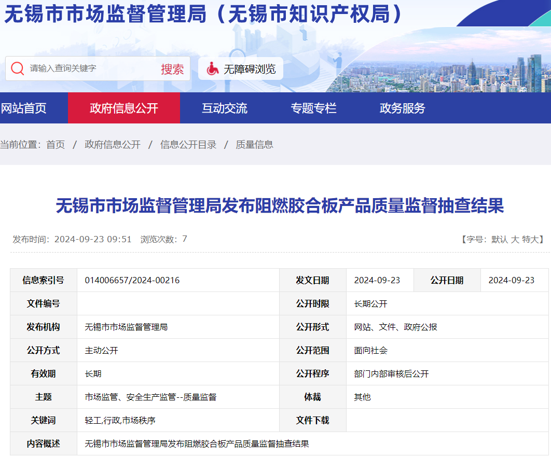Screen dimensions: 551x458
Task: Click the 信息索引号 label cell
Action: coord(44,280)
